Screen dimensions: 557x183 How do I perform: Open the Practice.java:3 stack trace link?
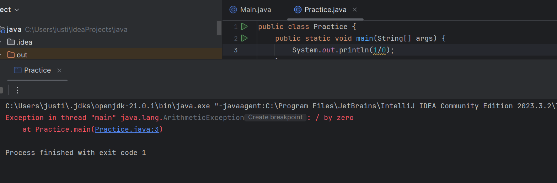point(127,130)
